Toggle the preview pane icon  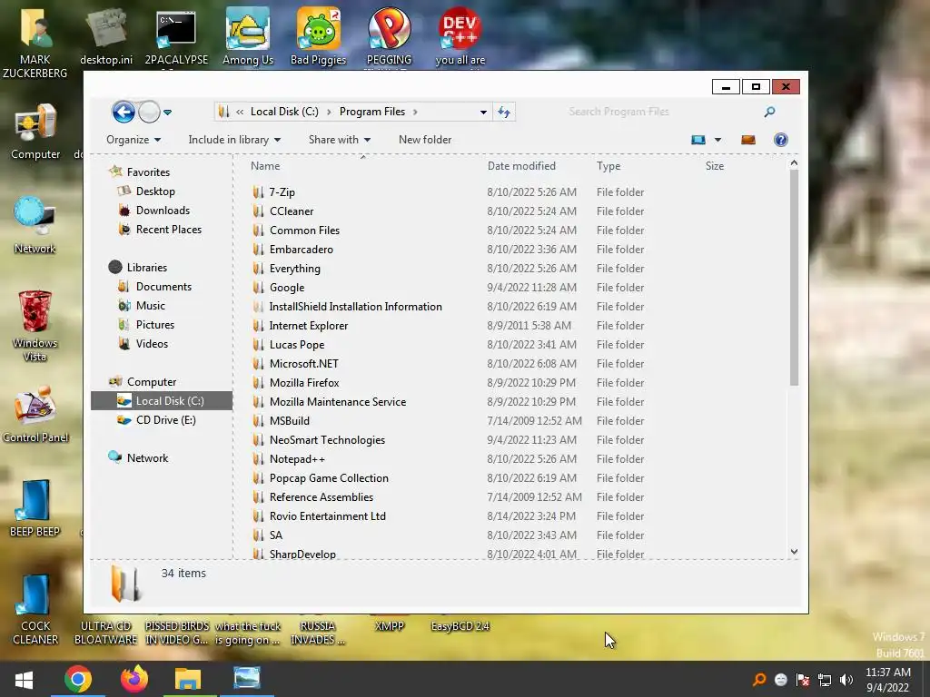748,140
